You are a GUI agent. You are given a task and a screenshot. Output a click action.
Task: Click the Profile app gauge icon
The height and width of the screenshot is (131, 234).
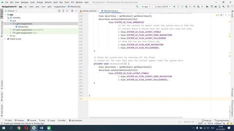pyautogui.click(x=194, y=7)
